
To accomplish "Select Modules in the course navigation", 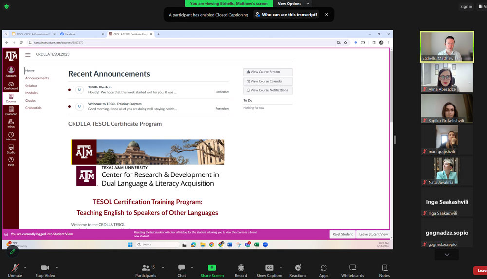I will pos(32,93).
